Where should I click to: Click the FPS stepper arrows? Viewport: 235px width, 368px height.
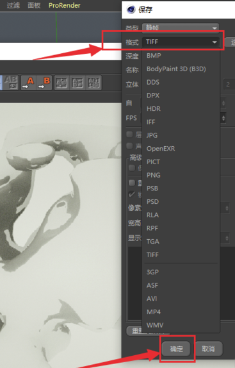[223, 118]
